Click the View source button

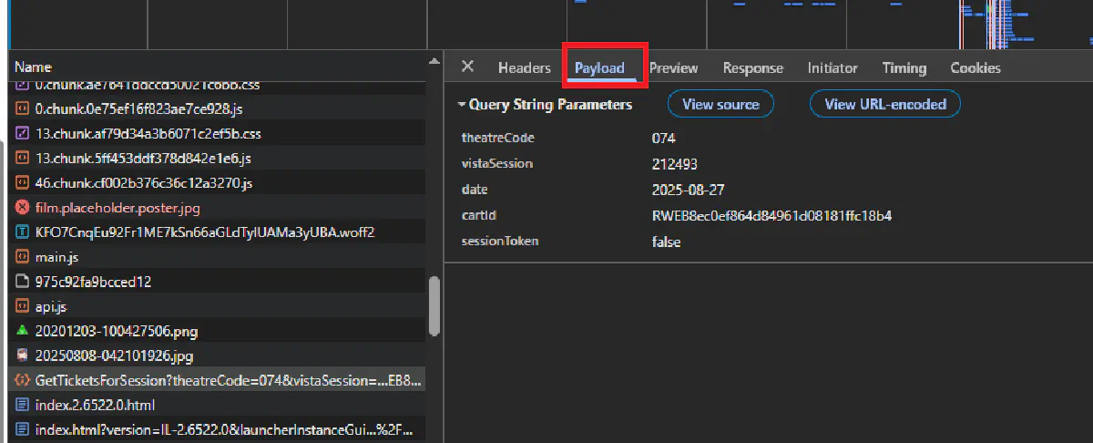point(720,105)
